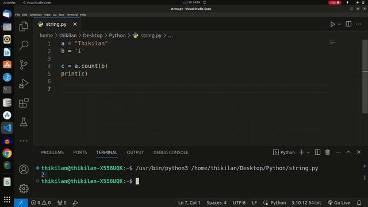Switch to the PORTS panel tab
Image resolution: width=368 pixels, height=207 pixels.
point(80,152)
